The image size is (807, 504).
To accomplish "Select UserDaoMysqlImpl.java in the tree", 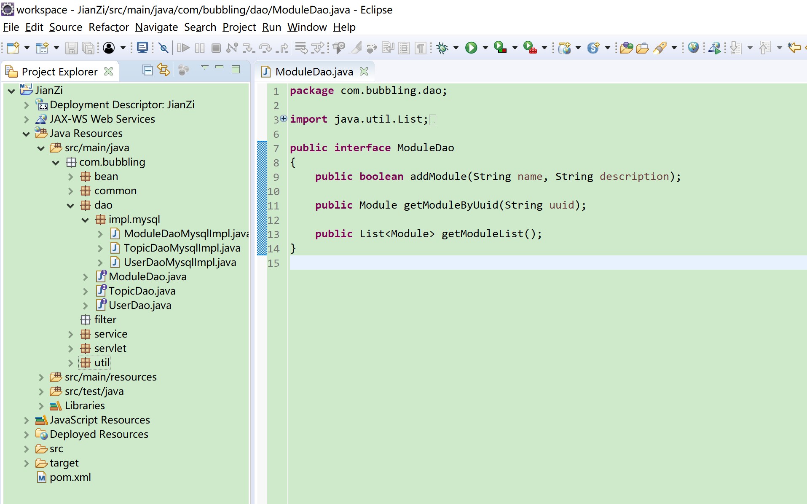I will click(180, 262).
